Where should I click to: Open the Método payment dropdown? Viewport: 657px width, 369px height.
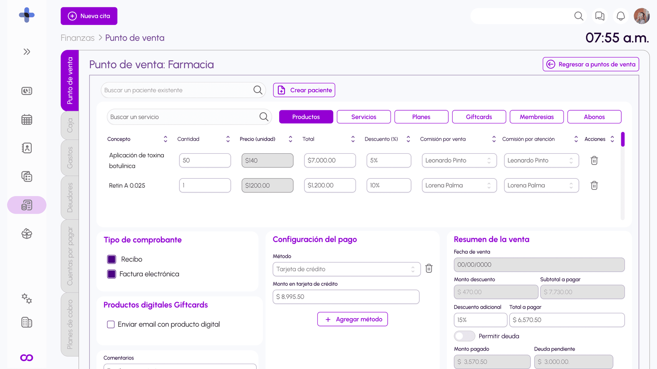[346, 269]
